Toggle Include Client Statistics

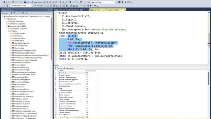pos(67,6)
